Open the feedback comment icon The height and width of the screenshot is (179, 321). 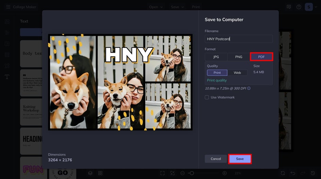(289, 7)
